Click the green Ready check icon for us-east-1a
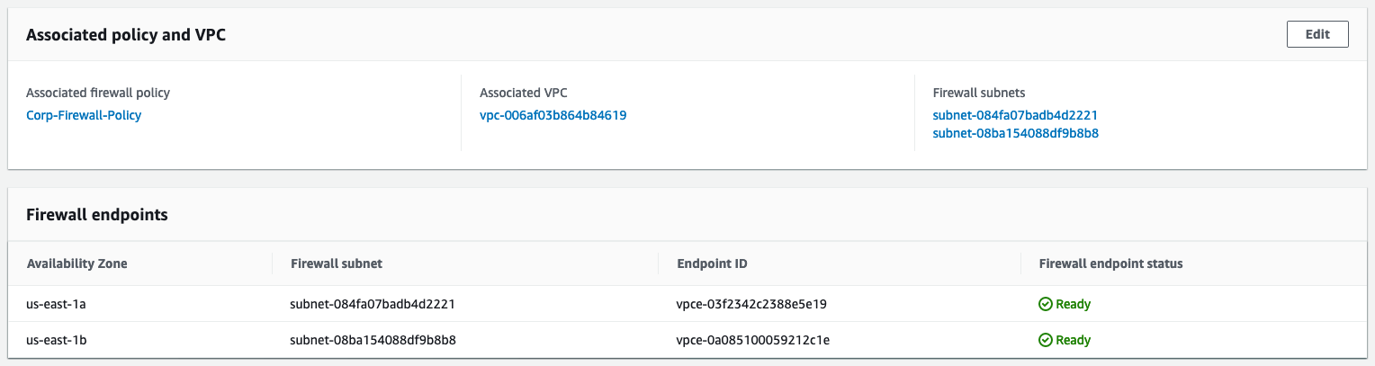Viewport: 1375px width, 366px height. pyautogui.click(x=1045, y=304)
